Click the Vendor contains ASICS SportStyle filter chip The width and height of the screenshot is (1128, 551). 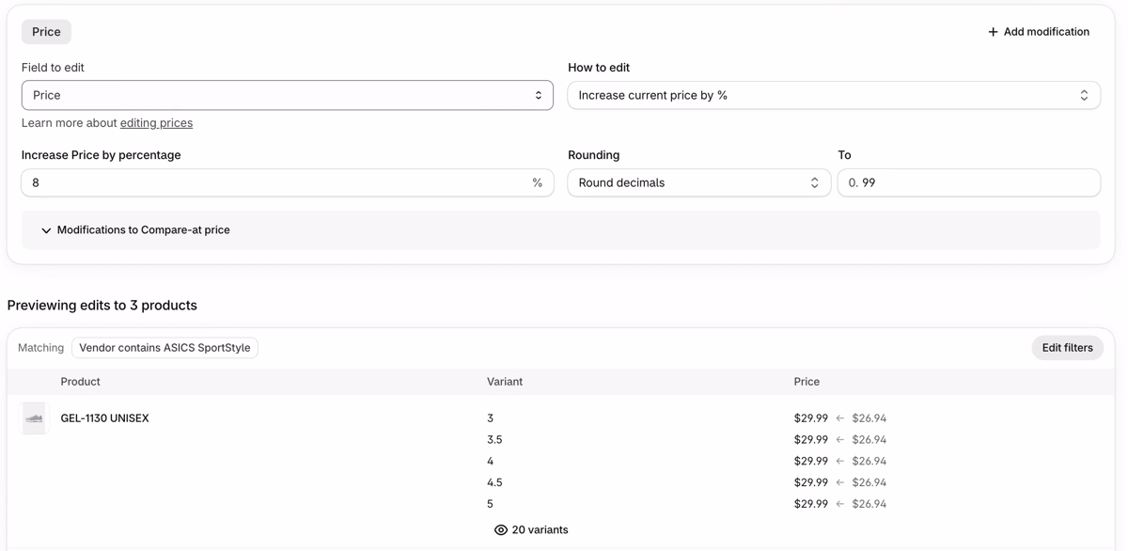pos(164,348)
